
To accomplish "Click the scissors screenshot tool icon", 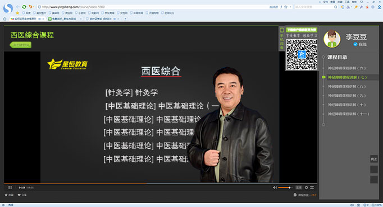I will pos(348,7).
